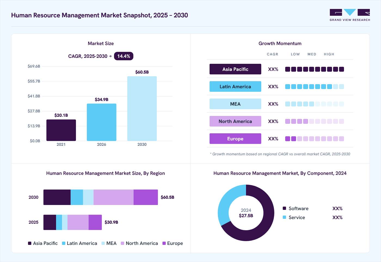
Task: Click the Europe segment in 2030 bar
Action: (146, 197)
